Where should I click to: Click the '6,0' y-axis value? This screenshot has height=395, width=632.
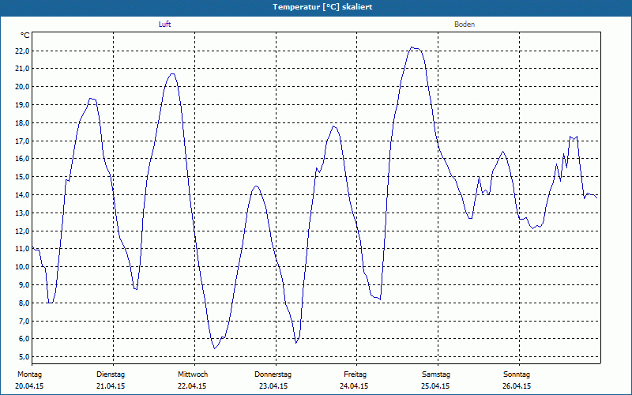tap(24, 339)
